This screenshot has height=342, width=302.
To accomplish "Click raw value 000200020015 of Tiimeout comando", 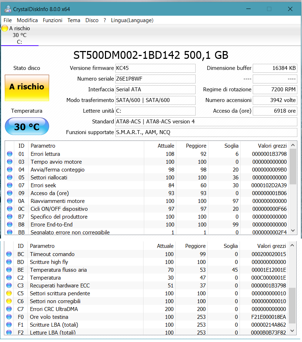I will (269, 254).
